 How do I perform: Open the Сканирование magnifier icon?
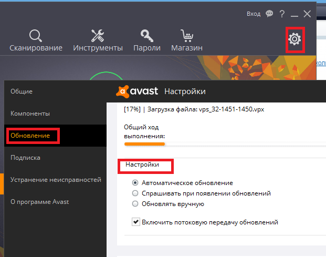[36, 36]
